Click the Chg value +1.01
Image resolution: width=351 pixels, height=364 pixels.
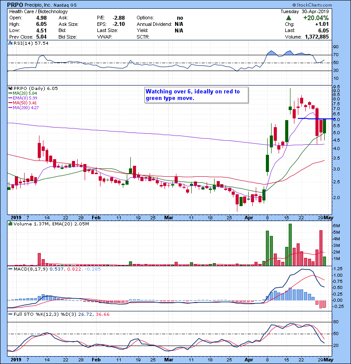pos(322,24)
